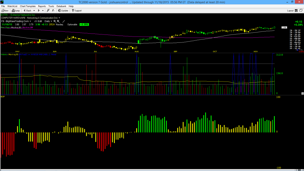Click the first magnifier zoom icon
304x171 pixels.
click(55, 21)
